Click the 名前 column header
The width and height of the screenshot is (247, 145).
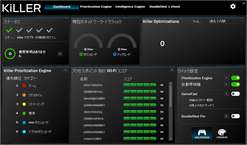pyautogui.click(x=84, y=79)
